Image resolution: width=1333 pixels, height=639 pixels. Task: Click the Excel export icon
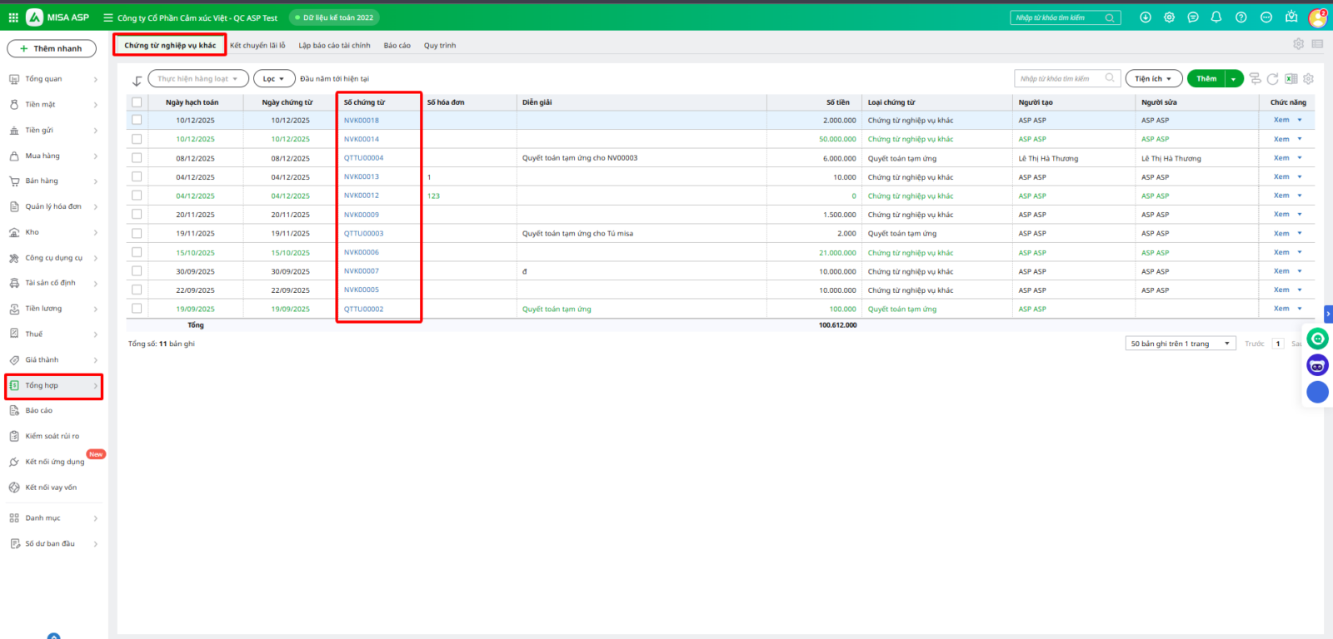click(1291, 79)
